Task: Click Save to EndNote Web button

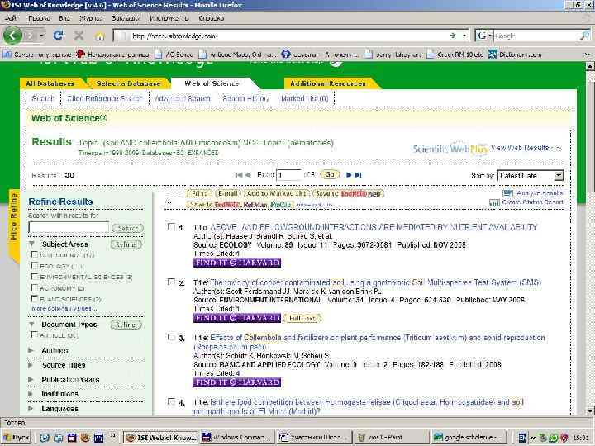Action: point(348,193)
